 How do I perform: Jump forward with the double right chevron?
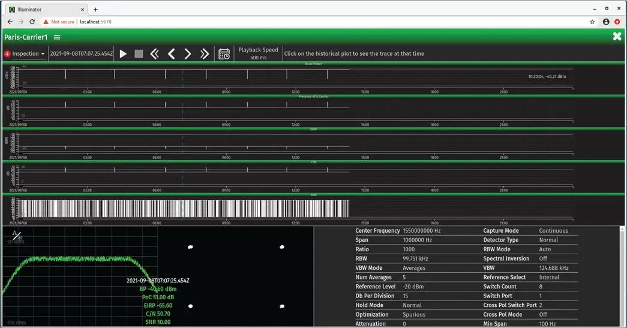coord(205,54)
